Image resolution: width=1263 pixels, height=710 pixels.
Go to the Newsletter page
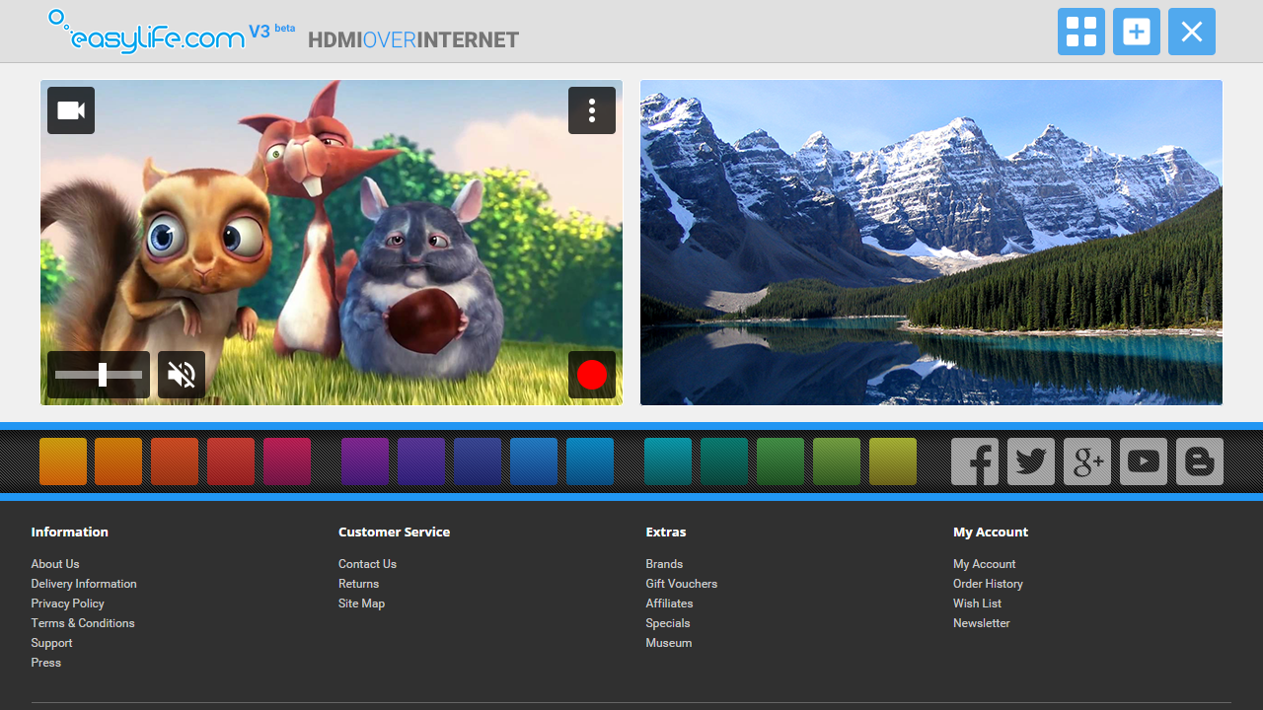[x=982, y=623]
